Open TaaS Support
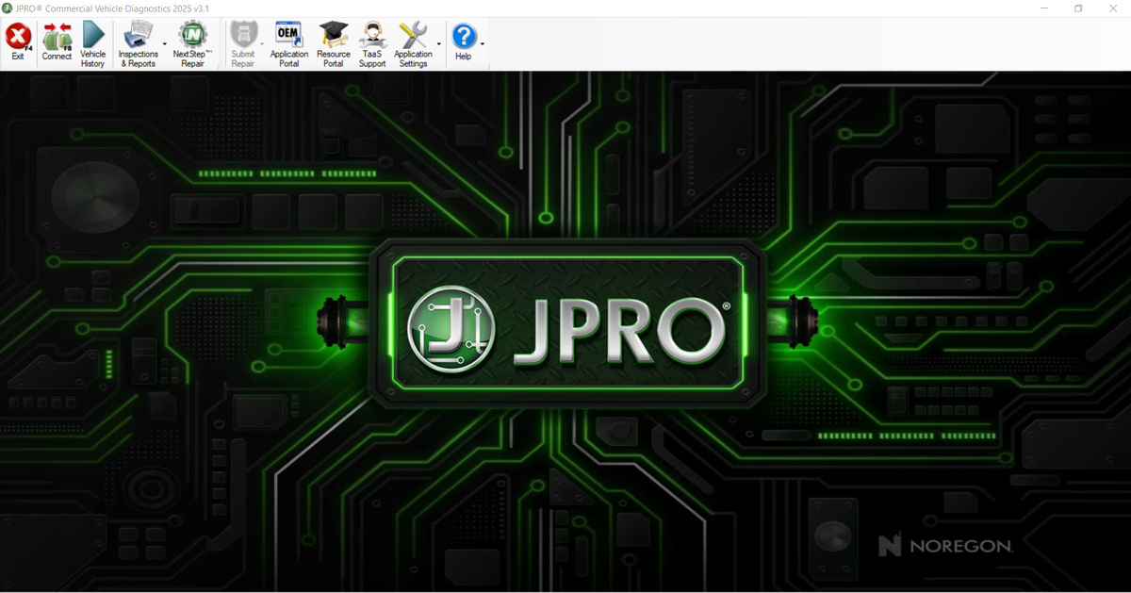1131x593 pixels. [x=371, y=40]
